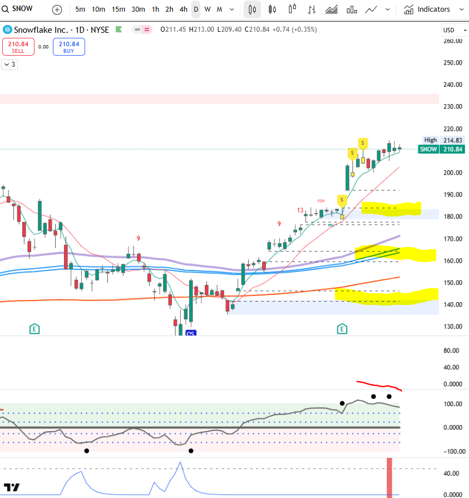
Task: Click the blue 210.84 BUY button
Action: (69, 47)
